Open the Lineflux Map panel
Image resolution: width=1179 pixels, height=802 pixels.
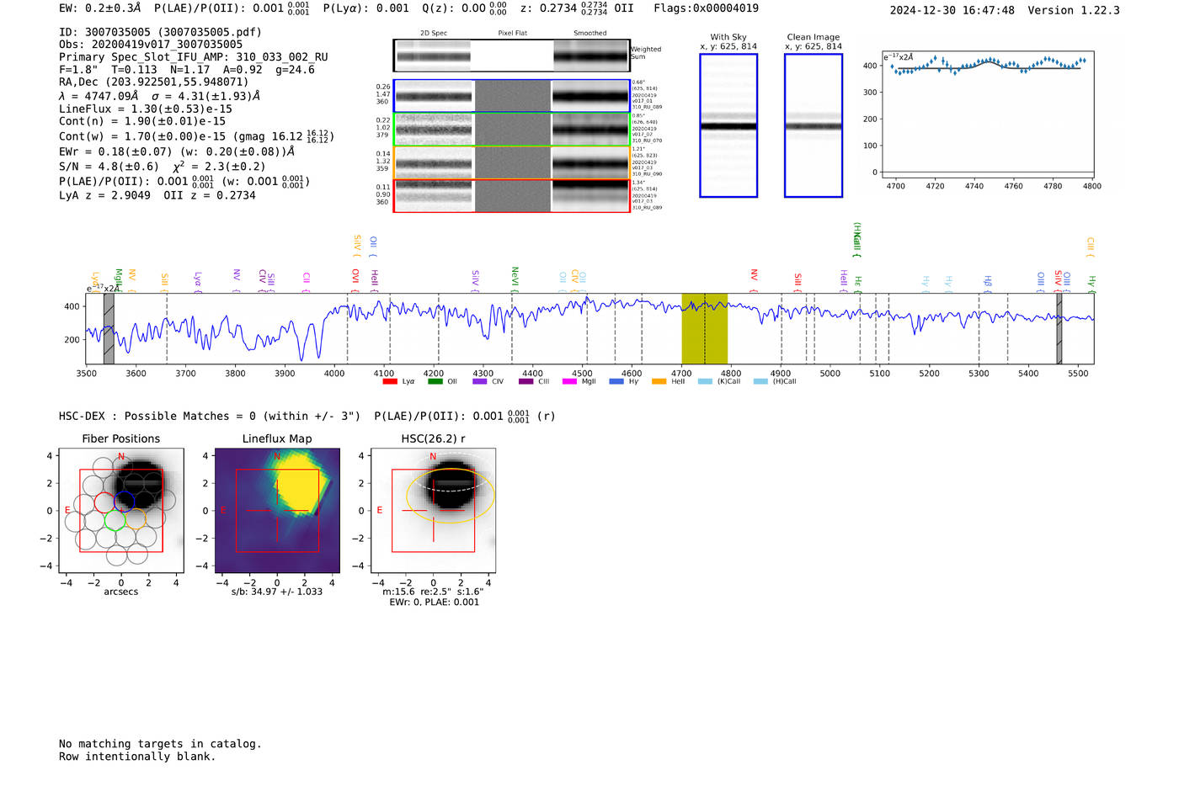tap(277, 511)
